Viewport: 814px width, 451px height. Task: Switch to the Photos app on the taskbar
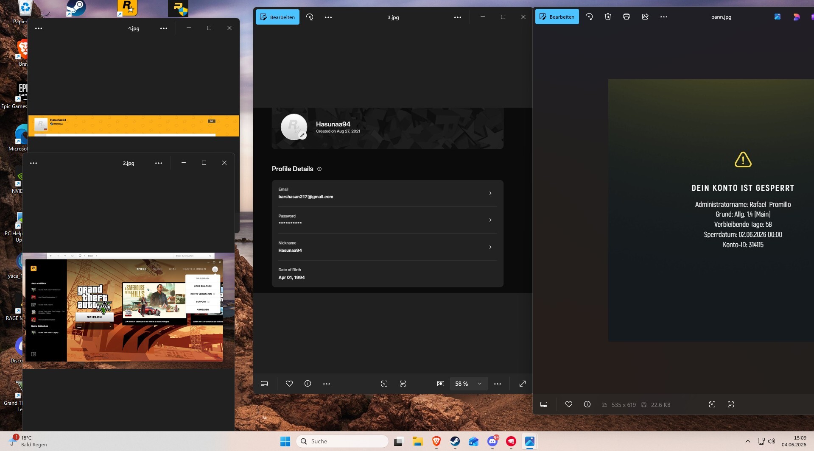530,441
